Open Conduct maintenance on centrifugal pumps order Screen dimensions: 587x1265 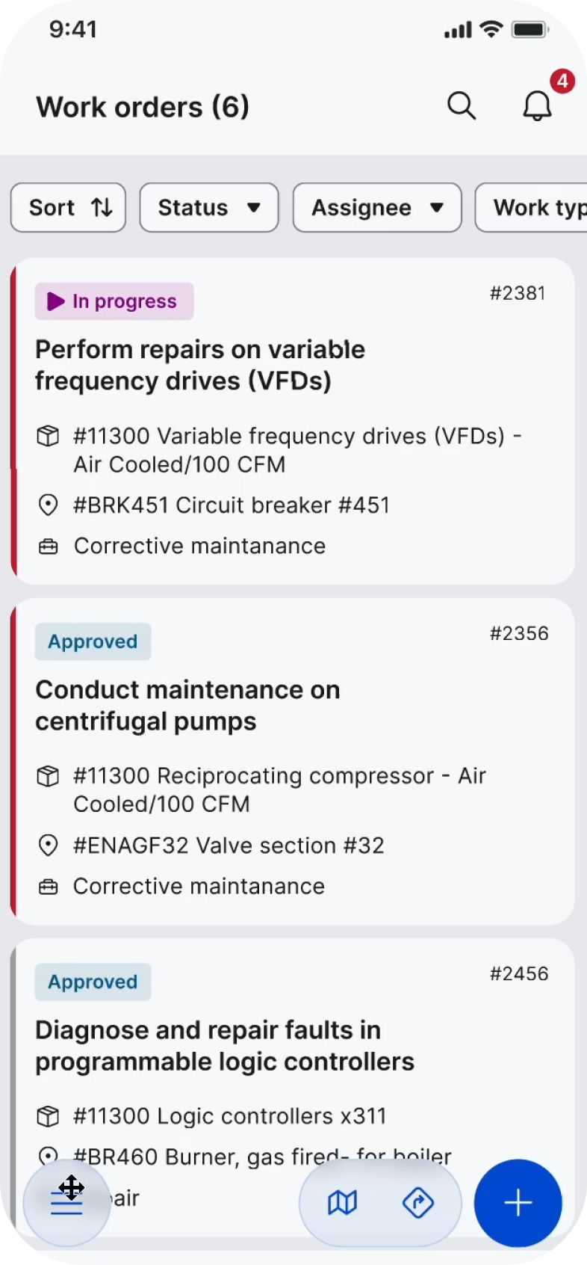click(187, 705)
